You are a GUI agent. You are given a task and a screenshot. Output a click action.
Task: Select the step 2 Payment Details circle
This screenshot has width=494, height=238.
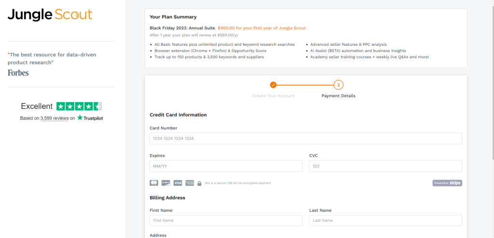[338, 85]
